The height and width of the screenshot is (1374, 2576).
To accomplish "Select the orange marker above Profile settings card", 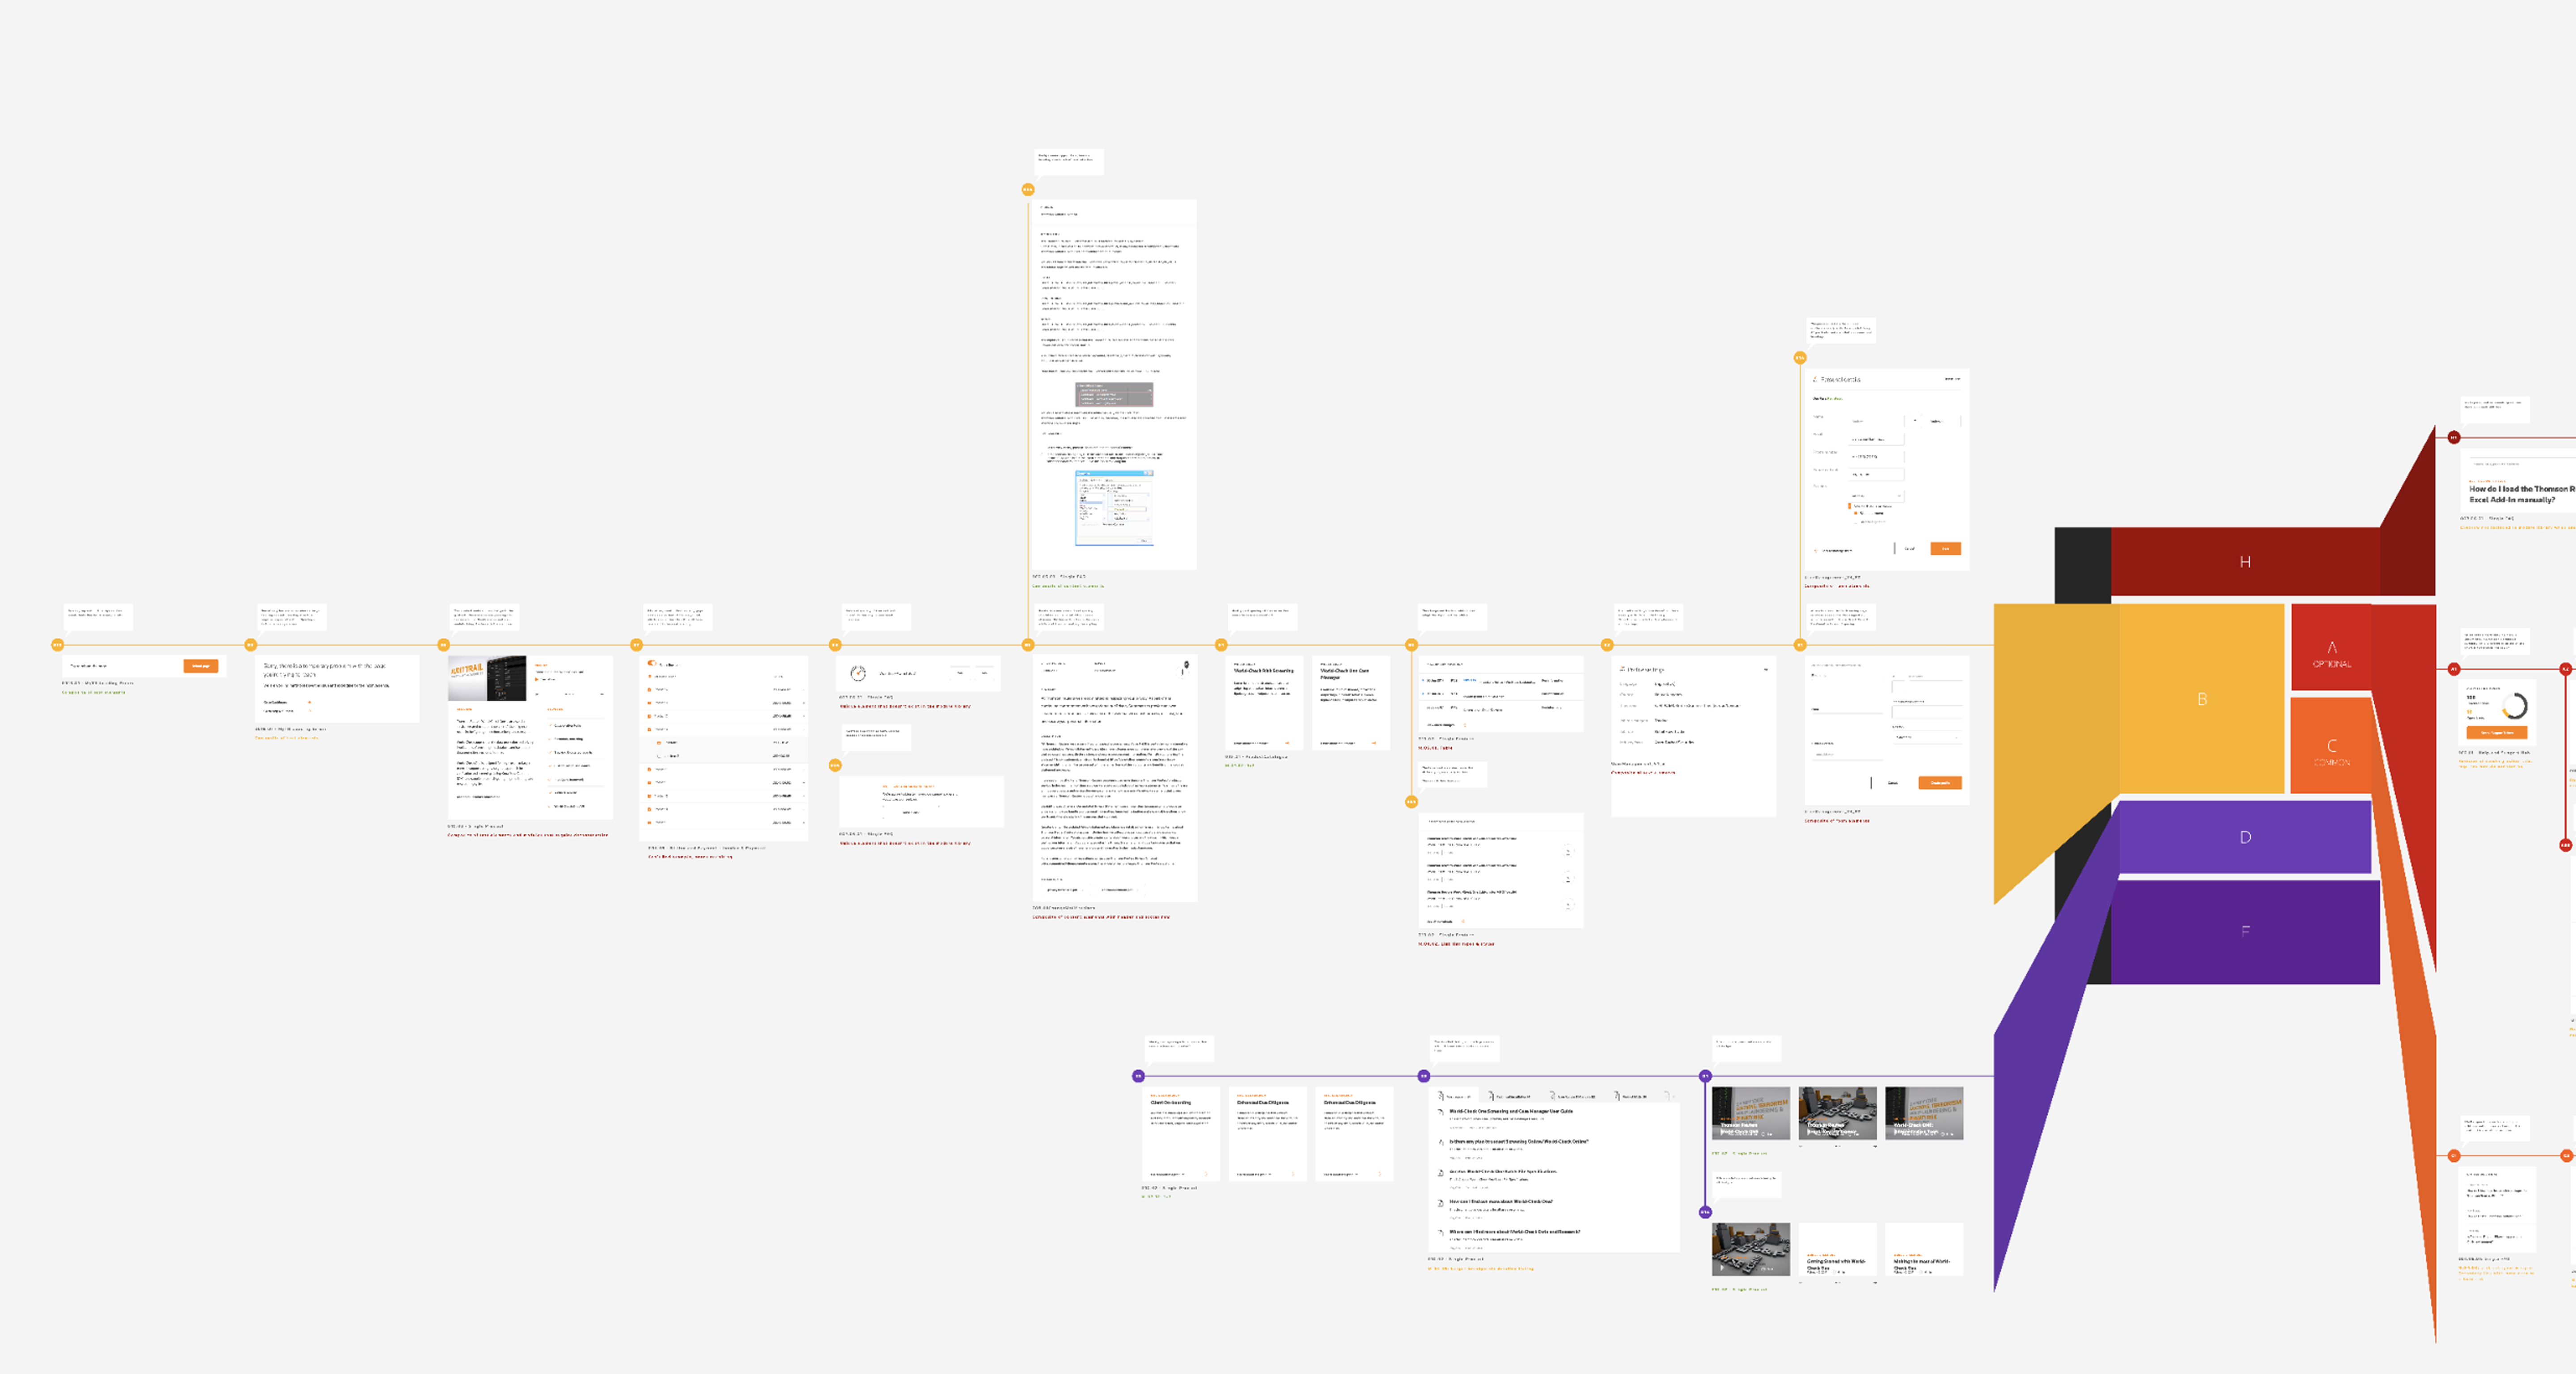I will click(x=1607, y=645).
